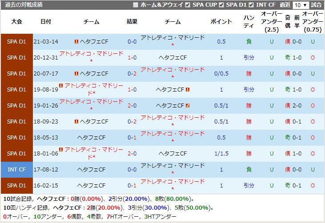Click the date 18-05-13

click(x=46, y=137)
